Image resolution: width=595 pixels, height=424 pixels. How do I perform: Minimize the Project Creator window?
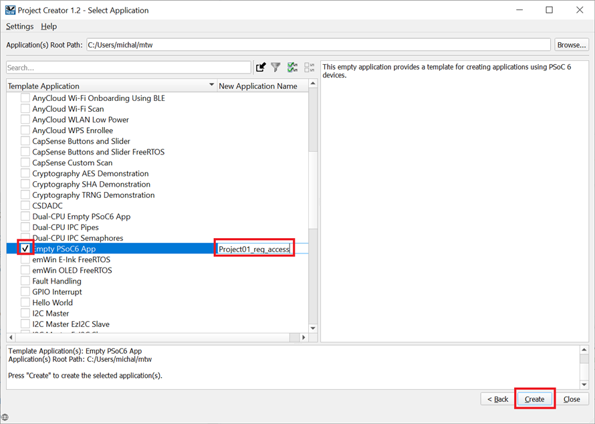[519, 10]
